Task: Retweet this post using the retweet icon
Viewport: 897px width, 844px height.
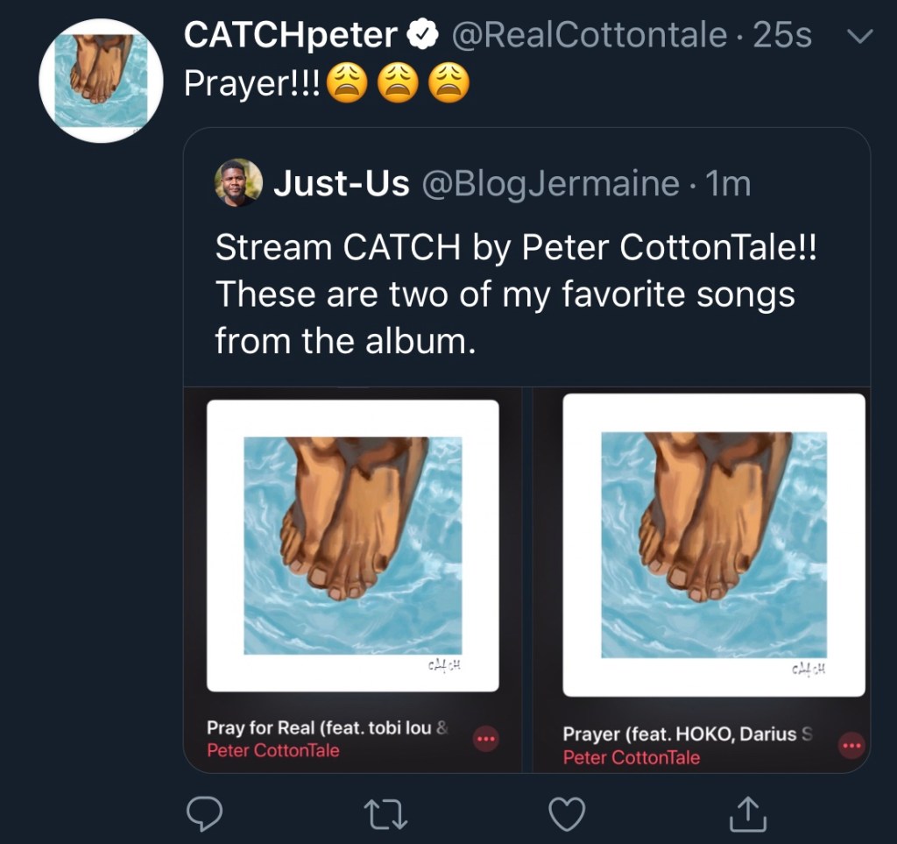Action: tap(385, 816)
